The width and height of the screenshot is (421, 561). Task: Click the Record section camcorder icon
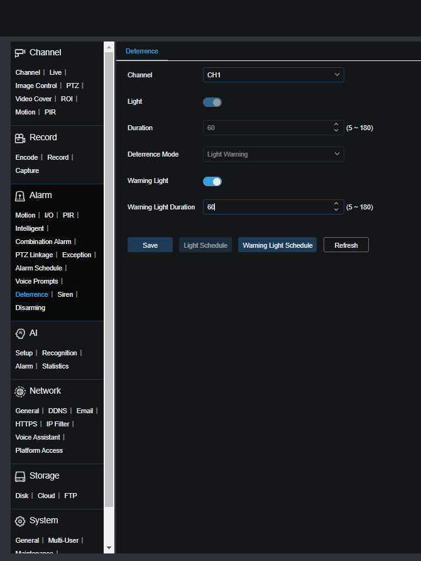click(x=20, y=138)
